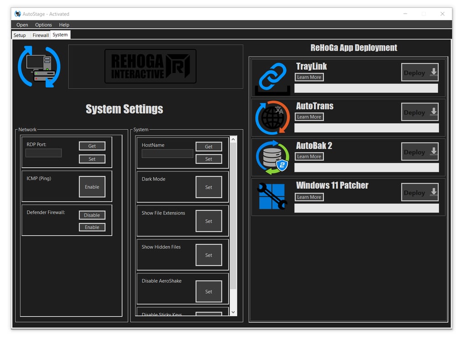Click the System list scroll down arrow
The image size is (467, 339).
coord(233,312)
